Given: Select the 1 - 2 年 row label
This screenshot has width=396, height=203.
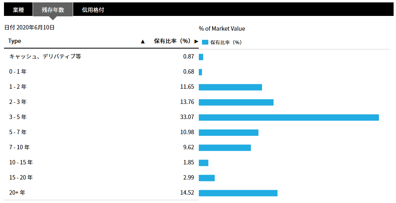Looking at the screenshot, I should coord(18,87).
